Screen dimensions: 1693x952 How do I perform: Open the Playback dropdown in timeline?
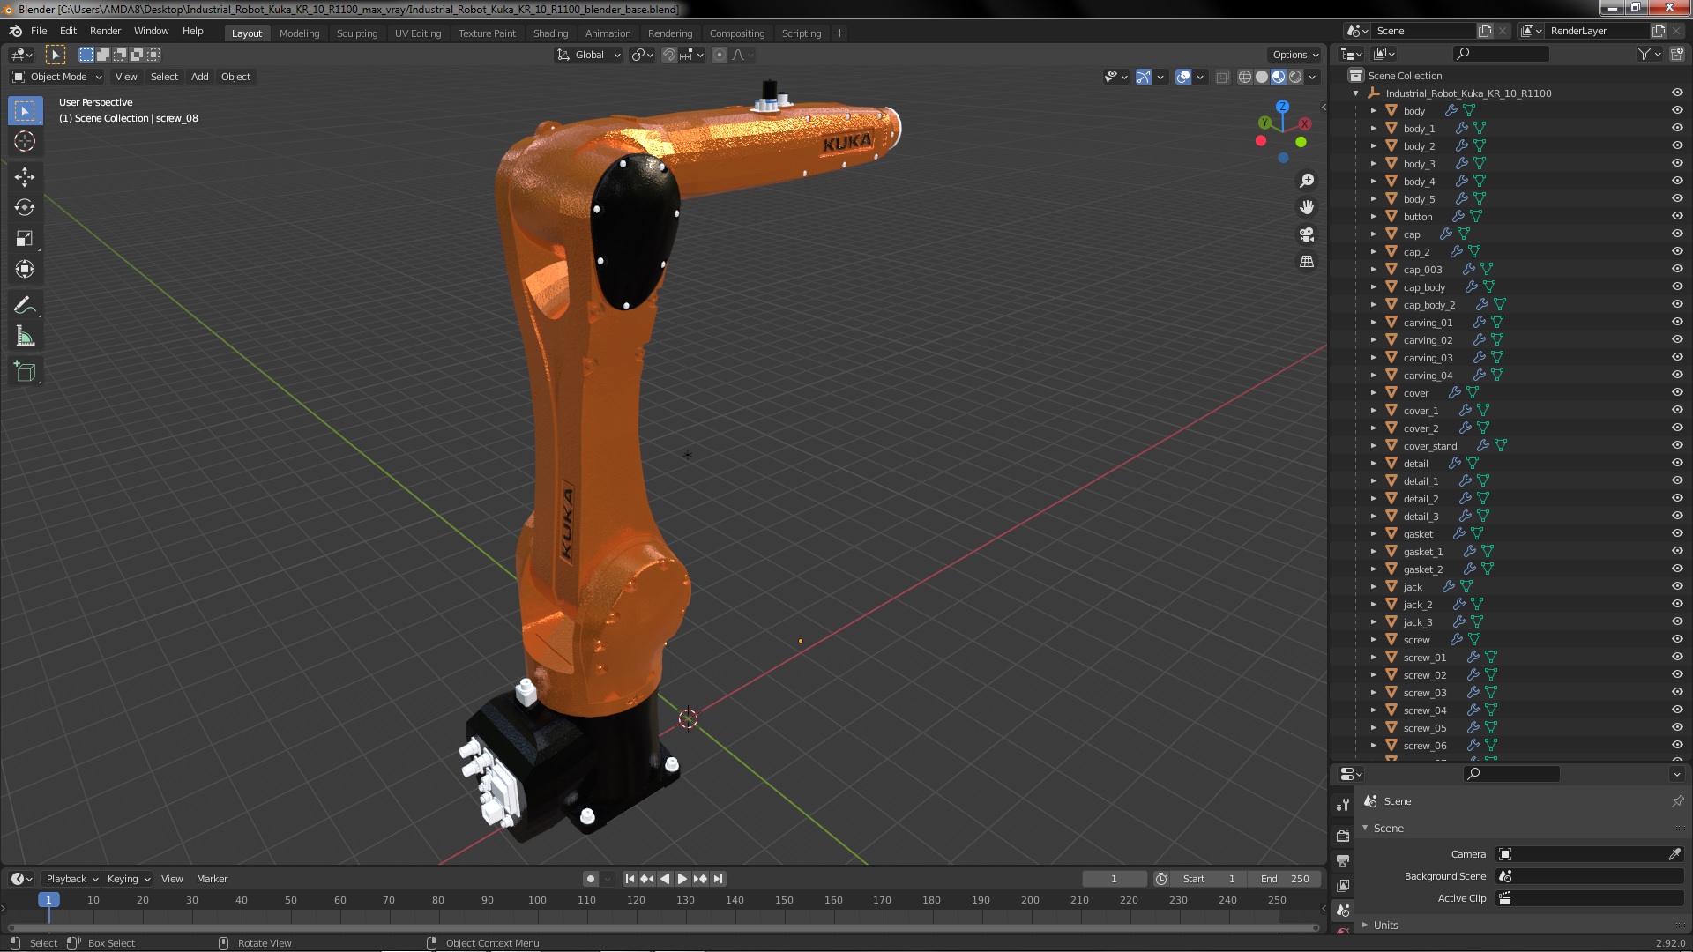click(x=71, y=879)
